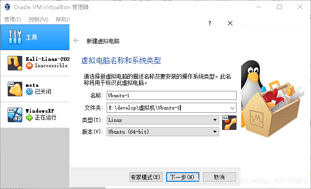Click the running arrow icon for WindowsXP
Image resolution: width=311 pixels, height=189 pixels.
click(30, 118)
